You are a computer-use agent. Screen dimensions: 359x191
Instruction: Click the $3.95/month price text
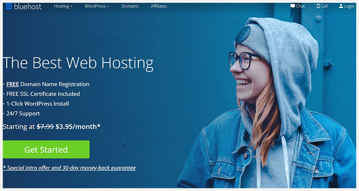tap(78, 126)
